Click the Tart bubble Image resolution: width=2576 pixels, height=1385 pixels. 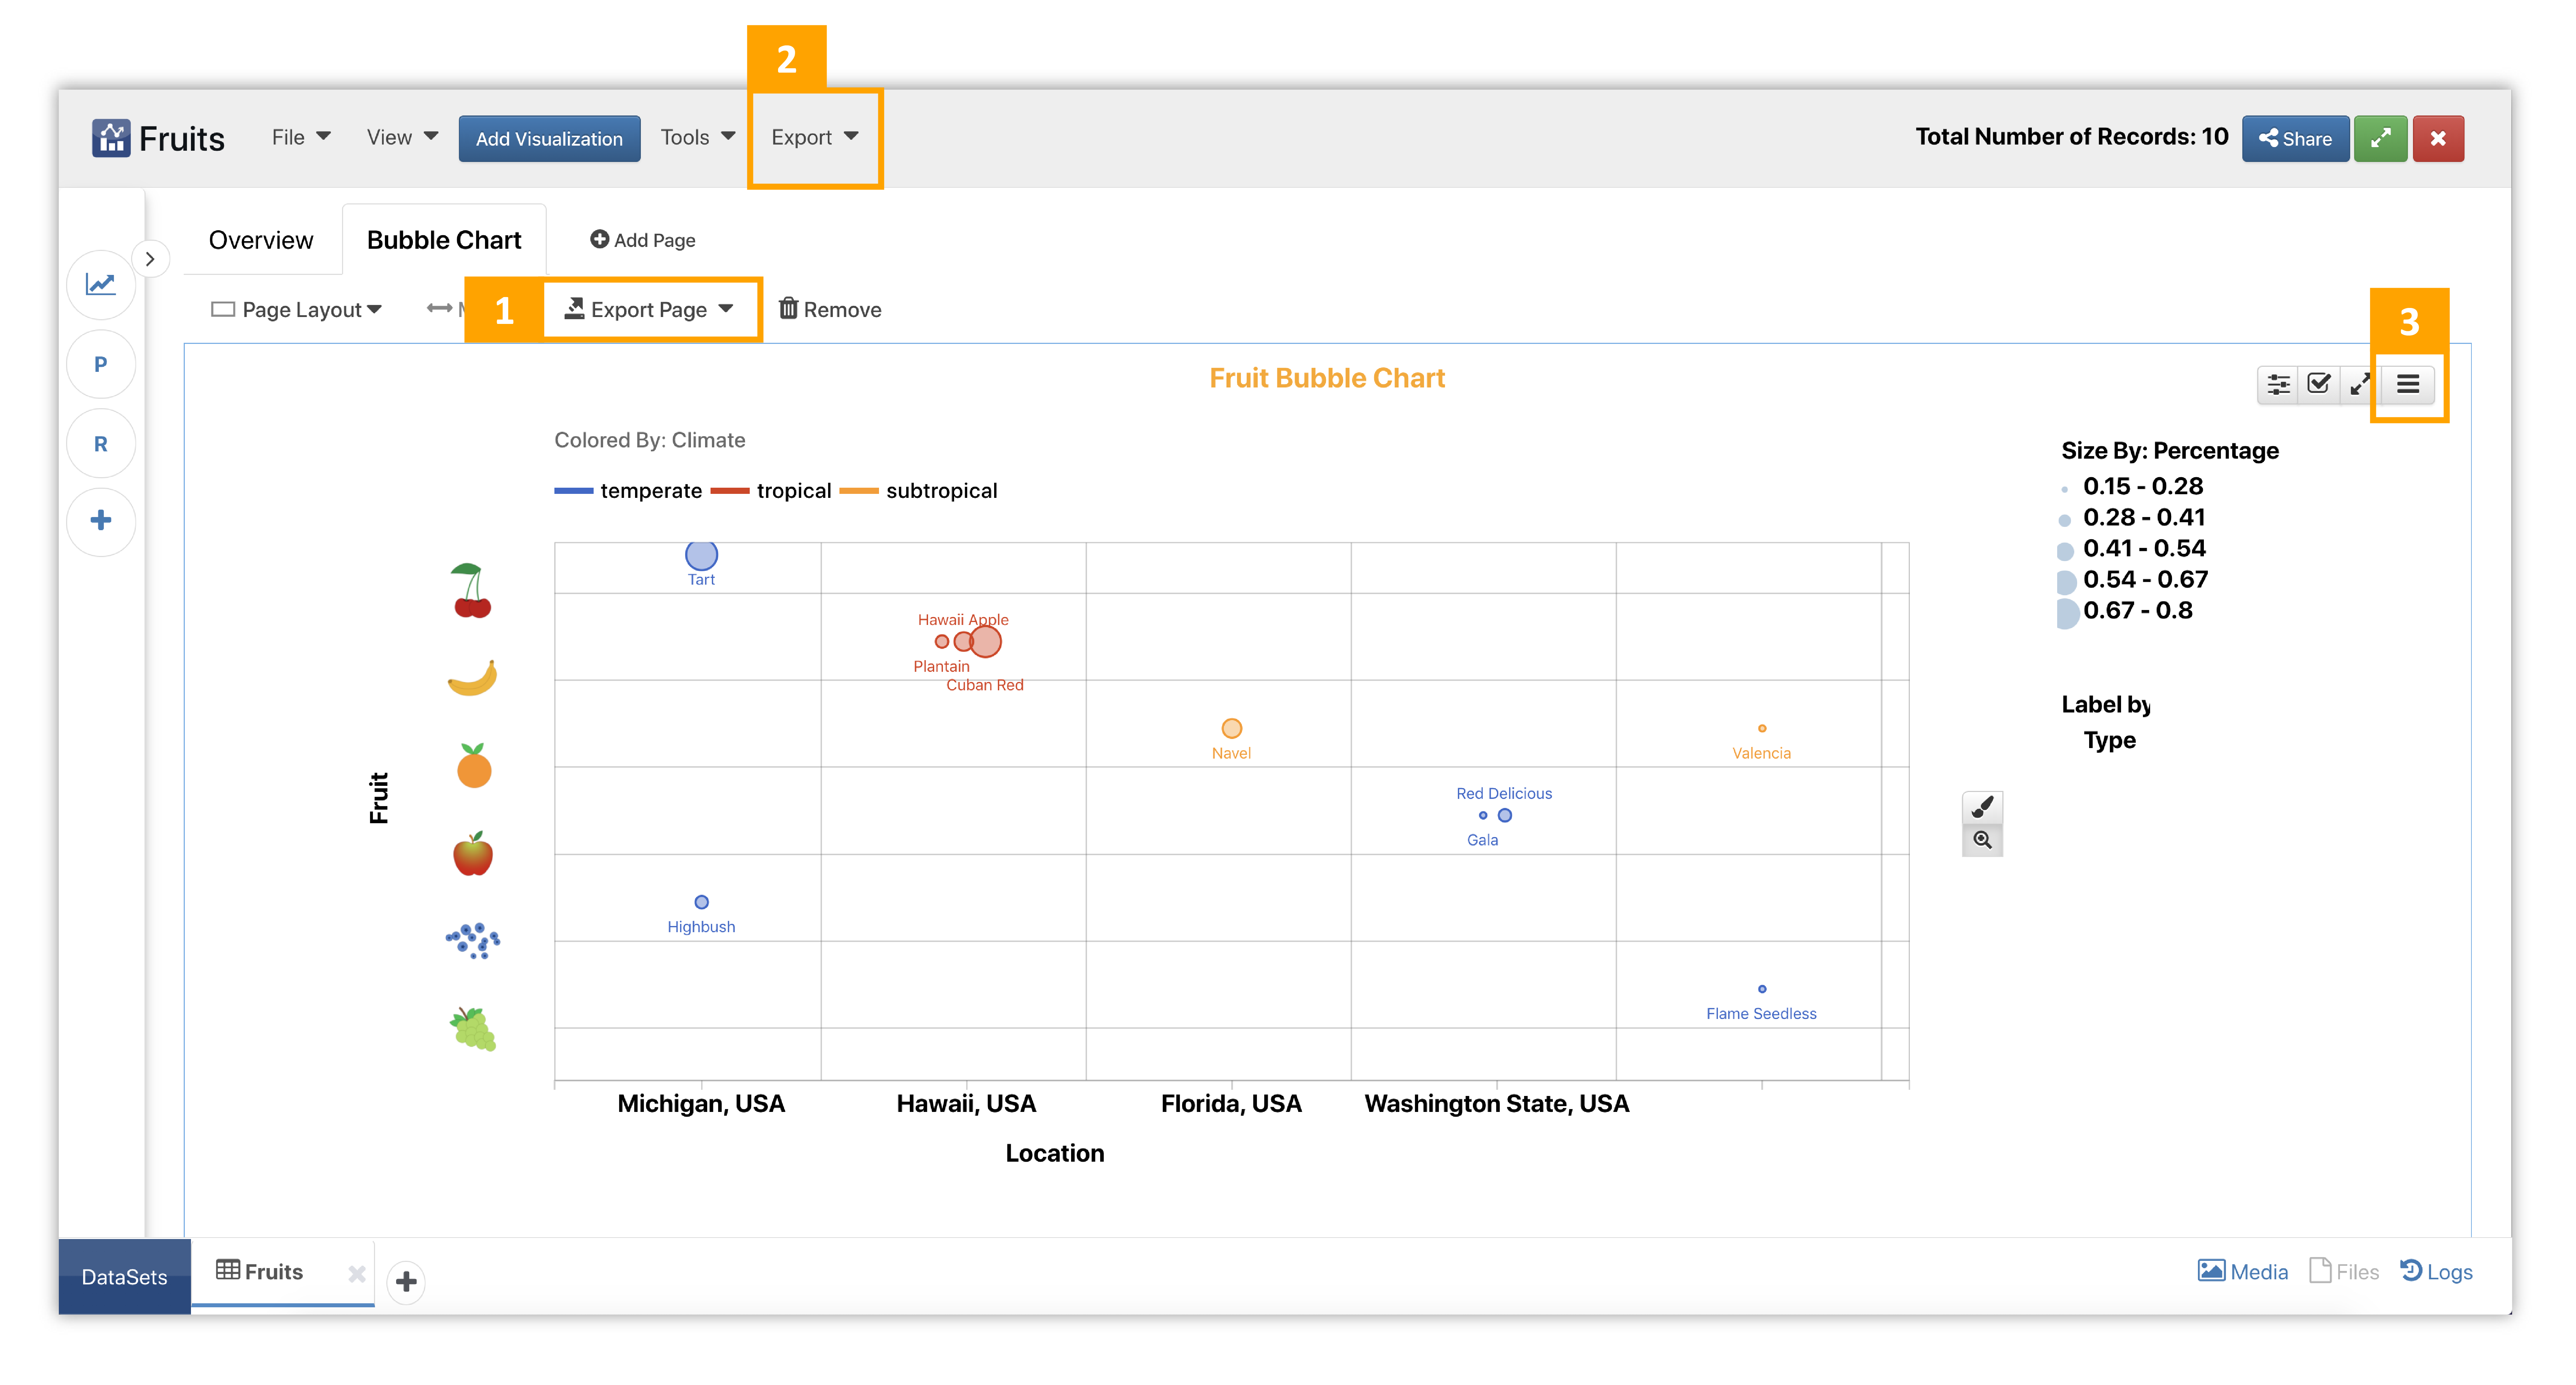701,555
